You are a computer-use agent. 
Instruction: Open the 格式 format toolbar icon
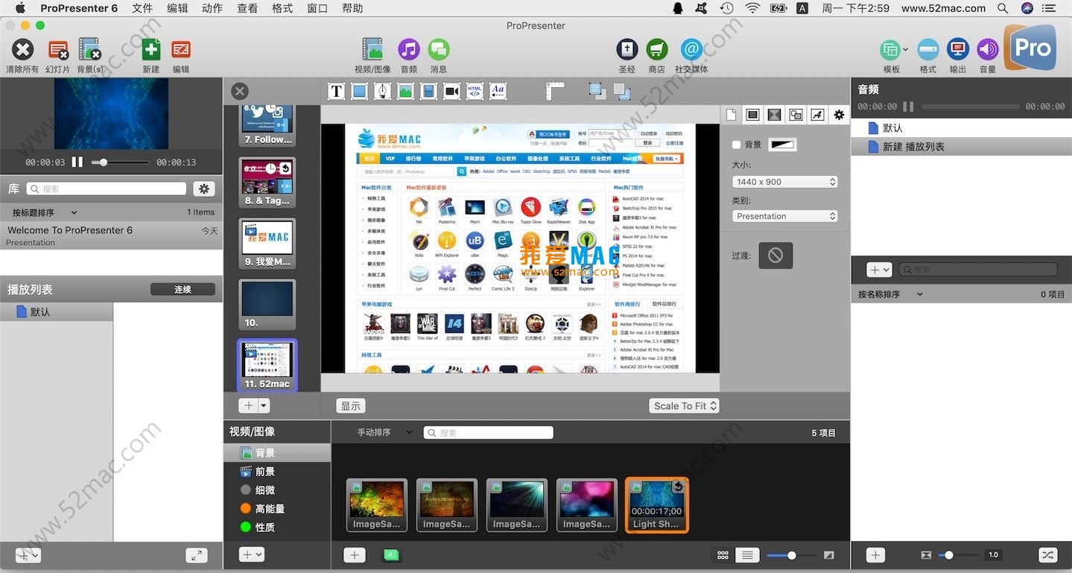(928, 50)
